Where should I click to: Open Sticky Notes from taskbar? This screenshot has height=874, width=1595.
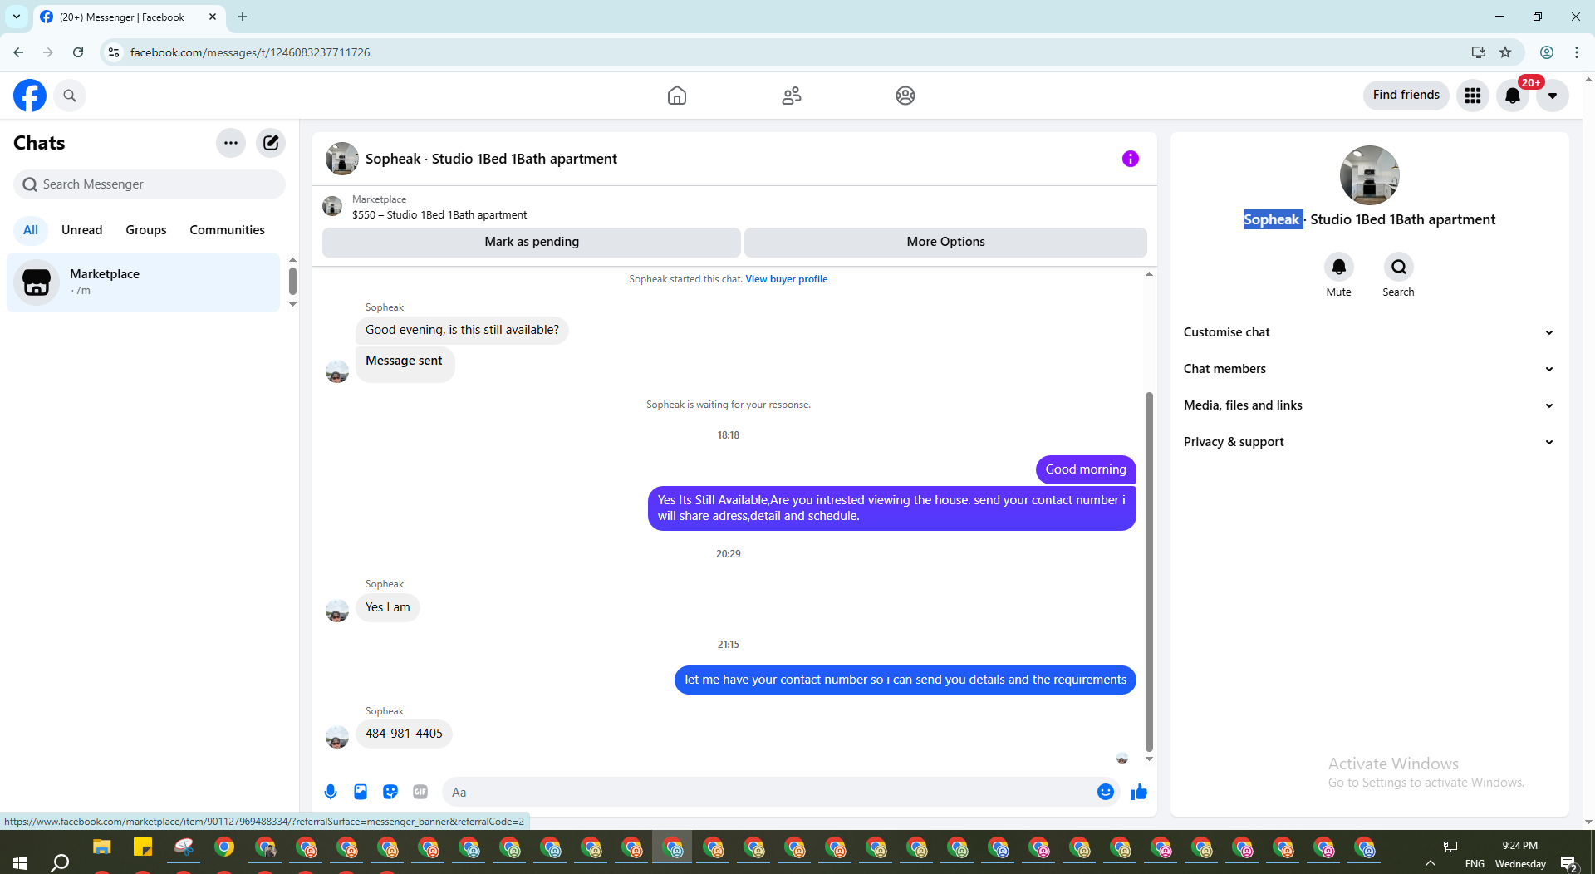[143, 847]
